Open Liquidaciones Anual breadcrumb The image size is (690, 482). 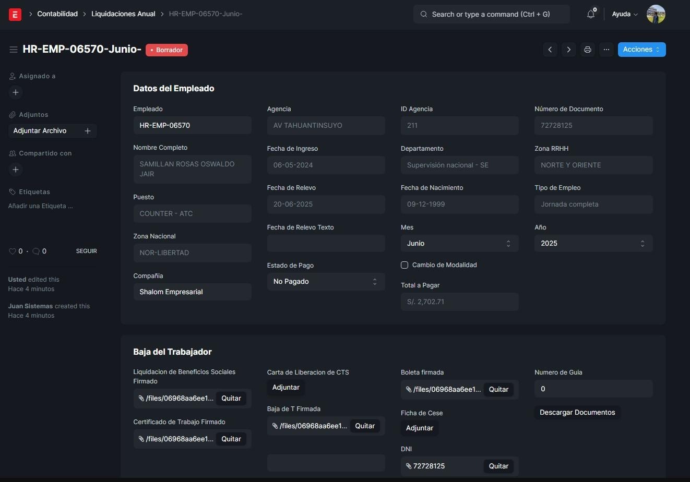123,14
